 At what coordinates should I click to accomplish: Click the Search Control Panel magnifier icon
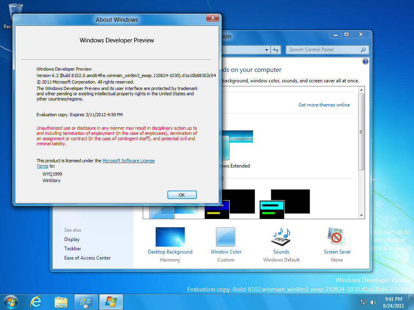(x=363, y=50)
